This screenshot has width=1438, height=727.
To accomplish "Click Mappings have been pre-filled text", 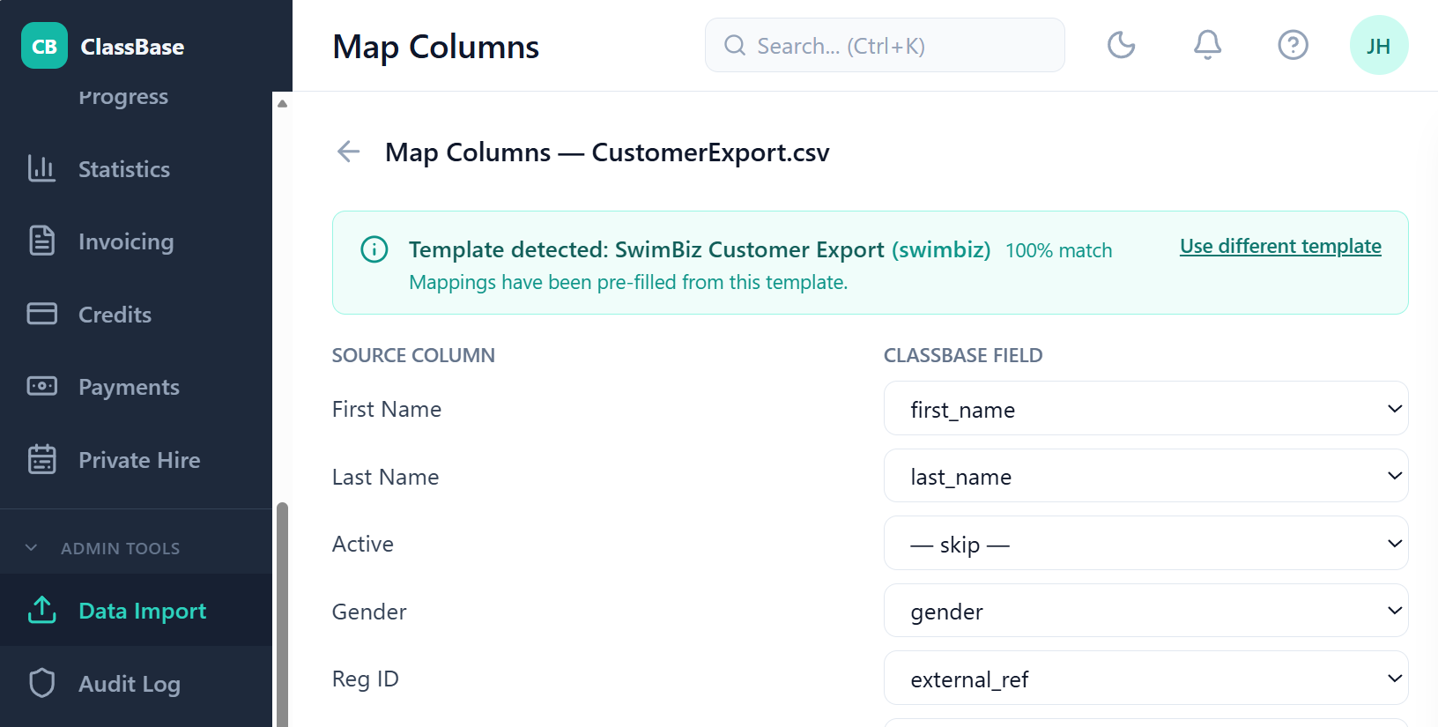I will click(x=628, y=282).
